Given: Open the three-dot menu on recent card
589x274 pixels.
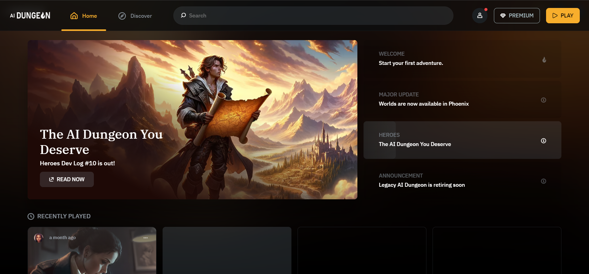Looking at the screenshot, I should point(145,238).
